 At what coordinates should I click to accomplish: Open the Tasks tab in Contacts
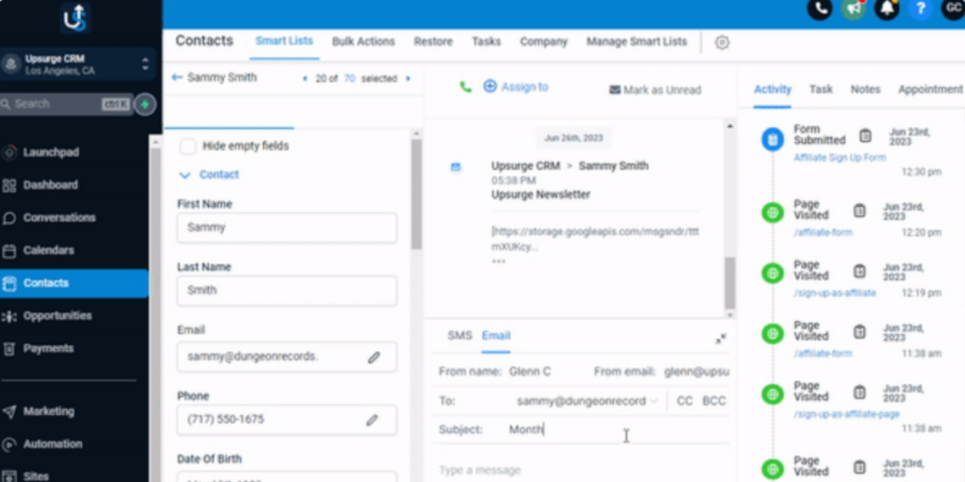pos(486,41)
